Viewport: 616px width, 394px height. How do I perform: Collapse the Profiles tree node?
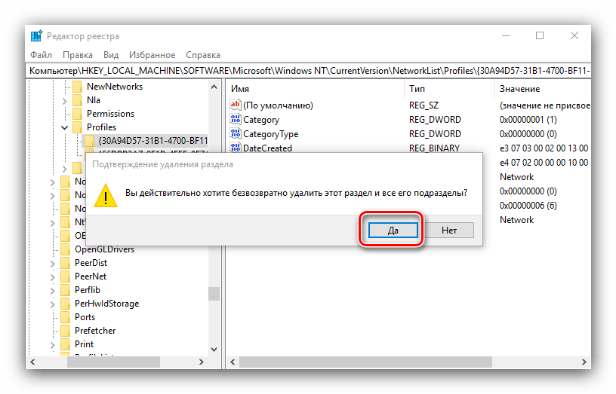pos(66,127)
